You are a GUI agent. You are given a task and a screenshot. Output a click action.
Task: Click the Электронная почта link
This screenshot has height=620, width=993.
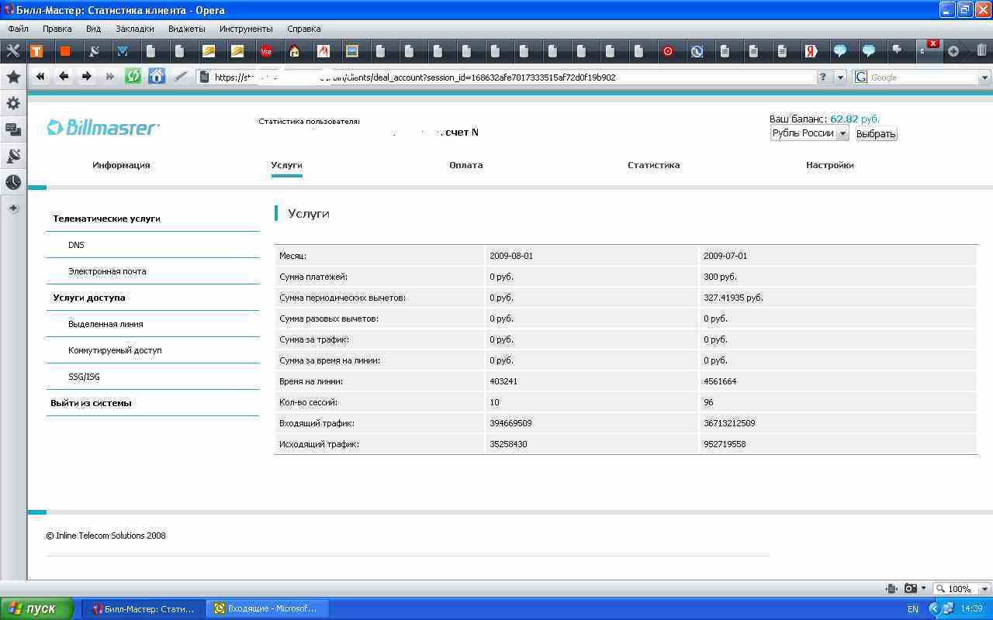pos(107,271)
